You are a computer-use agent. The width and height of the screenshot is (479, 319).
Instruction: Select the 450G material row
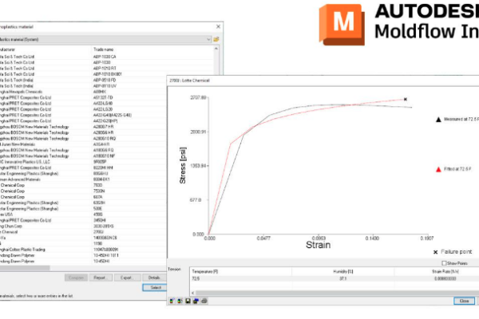83,215
